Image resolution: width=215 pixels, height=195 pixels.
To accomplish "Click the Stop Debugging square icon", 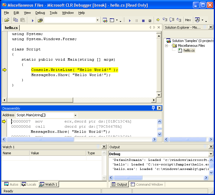I will click(143, 21).
